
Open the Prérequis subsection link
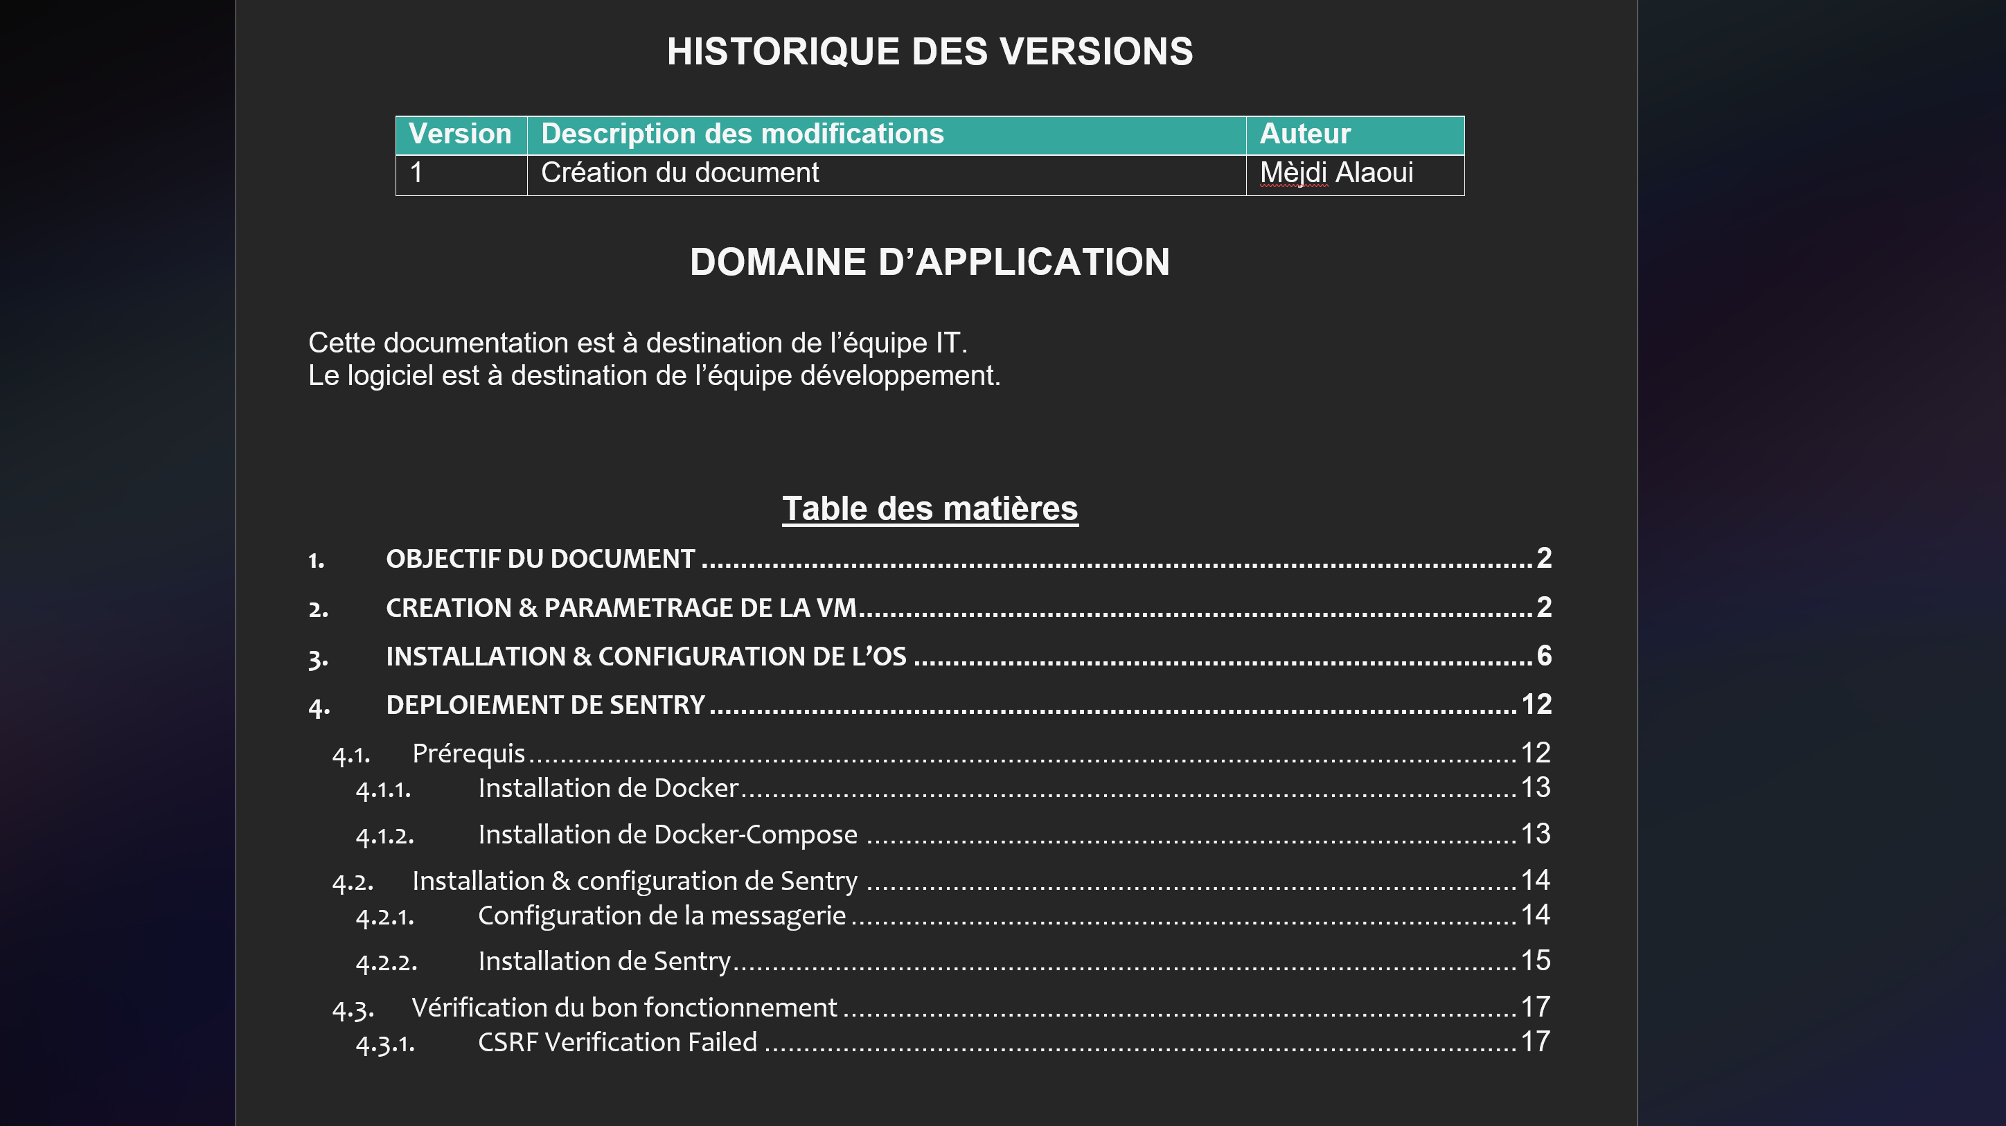[468, 753]
